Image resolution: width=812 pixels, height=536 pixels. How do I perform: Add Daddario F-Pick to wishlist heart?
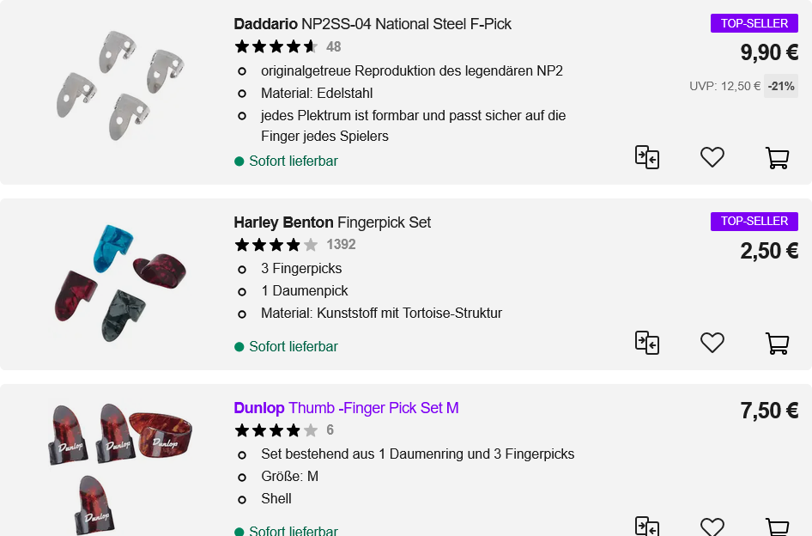pyautogui.click(x=712, y=157)
